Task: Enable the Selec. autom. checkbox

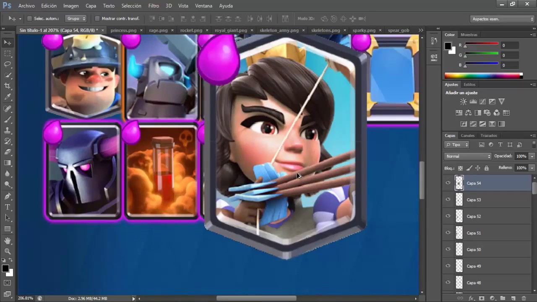Action: (x=29, y=18)
